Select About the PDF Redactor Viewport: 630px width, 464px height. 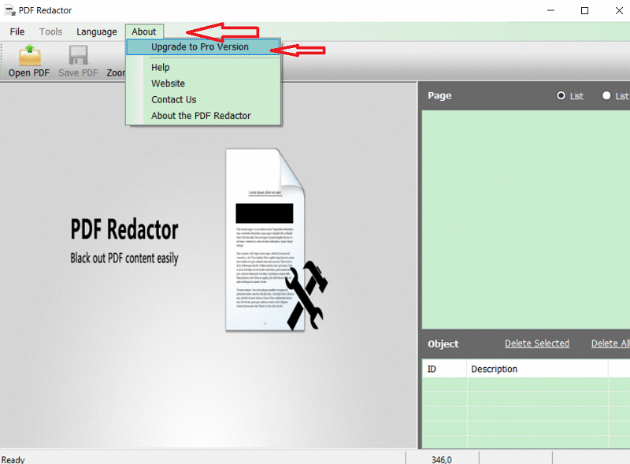tap(201, 116)
